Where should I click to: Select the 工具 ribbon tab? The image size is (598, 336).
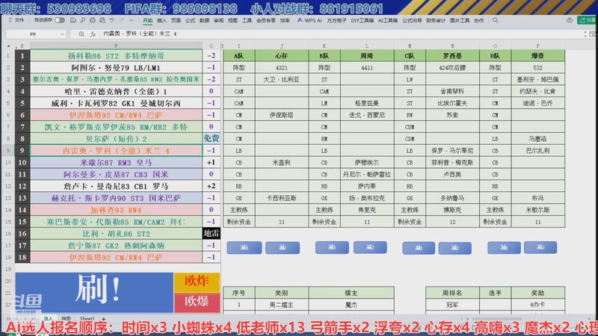click(247, 21)
